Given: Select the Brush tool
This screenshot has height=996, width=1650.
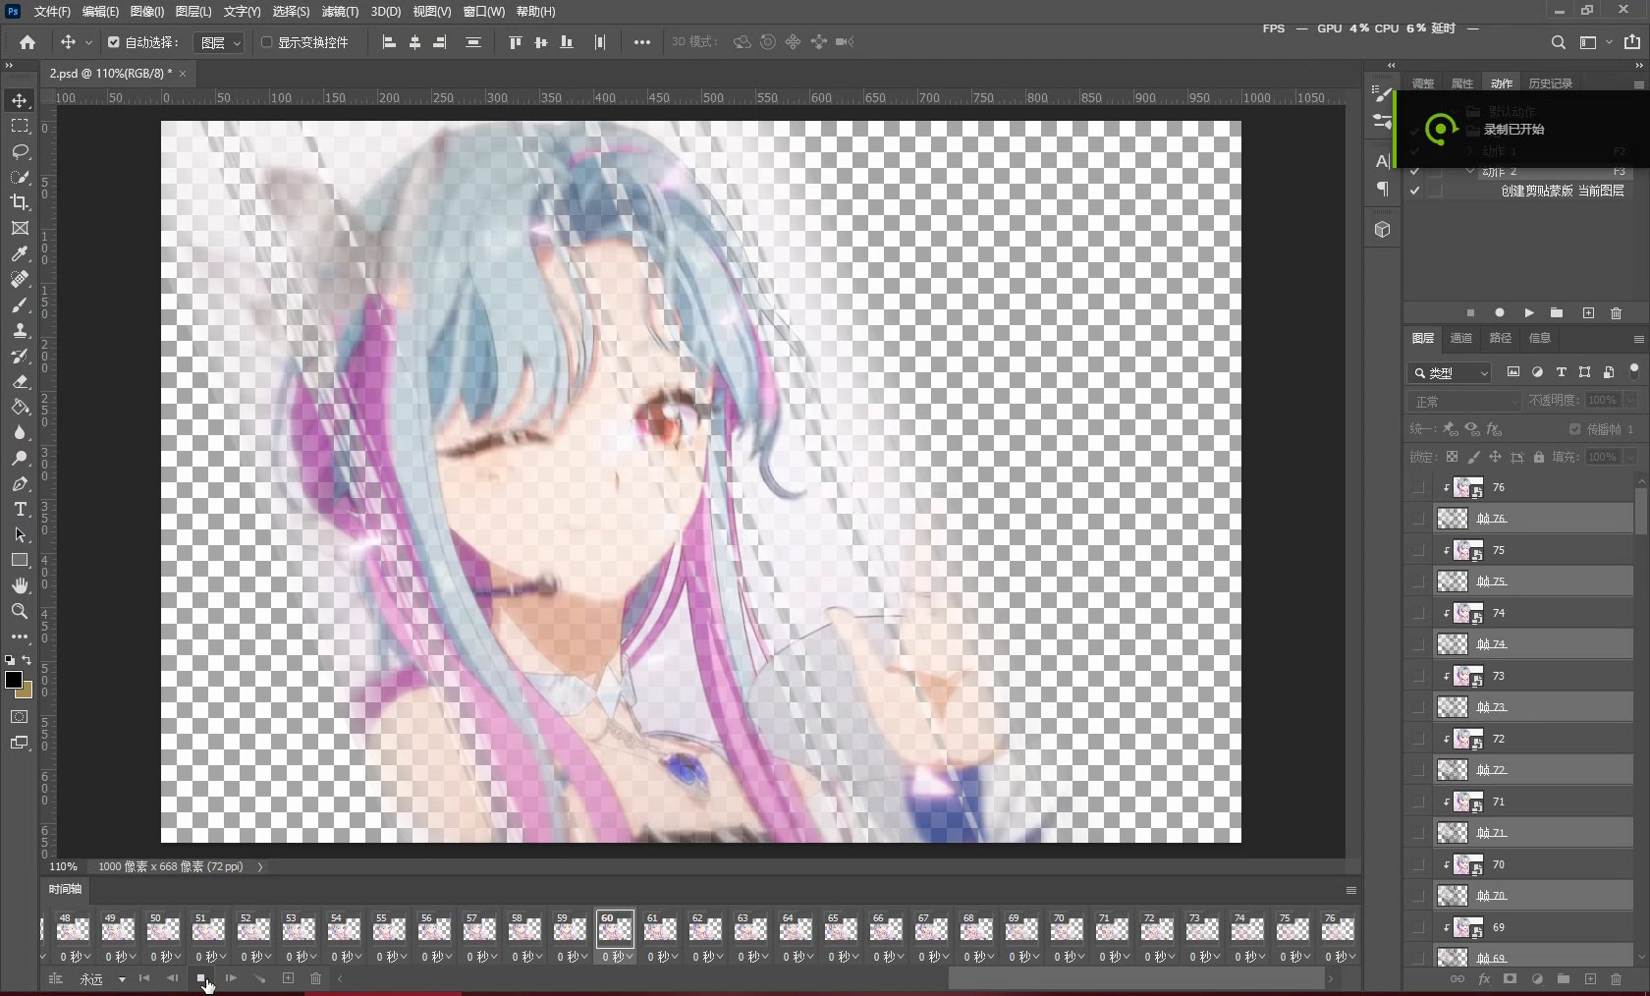Looking at the screenshot, I should [x=20, y=304].
